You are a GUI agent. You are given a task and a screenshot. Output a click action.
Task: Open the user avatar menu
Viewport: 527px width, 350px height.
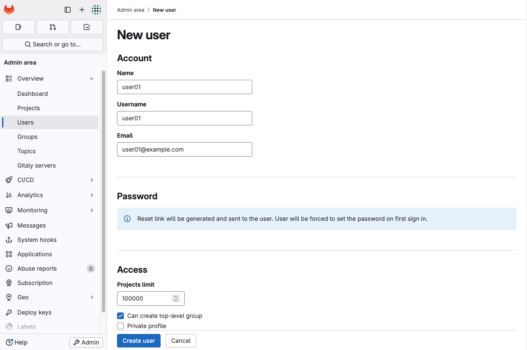click(x=96, y=10)
